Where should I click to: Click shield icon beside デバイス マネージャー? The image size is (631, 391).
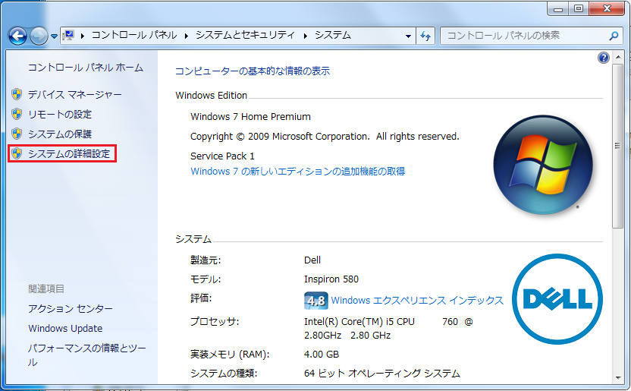(x=17, y=94)
